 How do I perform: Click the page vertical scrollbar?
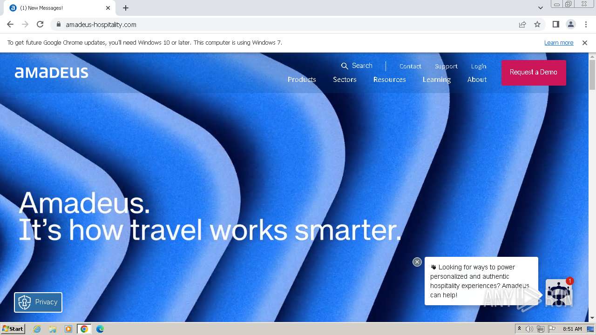tap(592, 74)
